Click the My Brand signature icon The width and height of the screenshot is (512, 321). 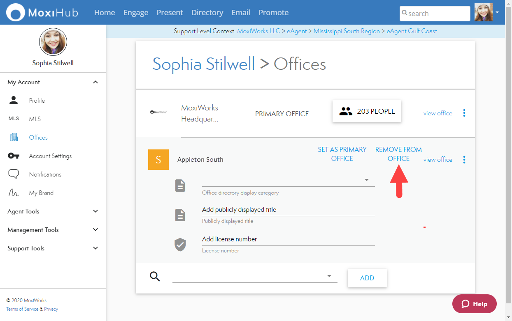[14, 193]
